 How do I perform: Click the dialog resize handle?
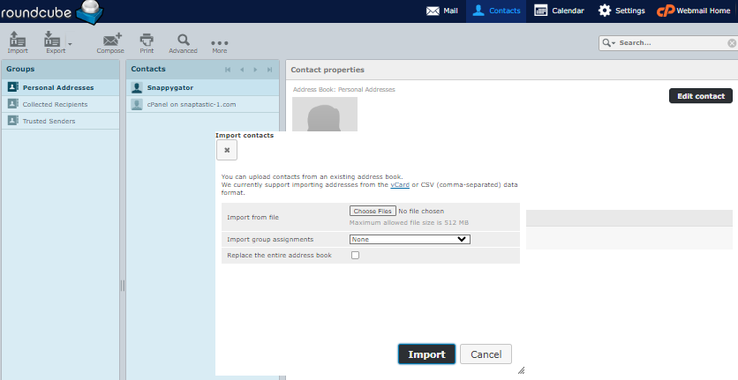coord(521,370)
